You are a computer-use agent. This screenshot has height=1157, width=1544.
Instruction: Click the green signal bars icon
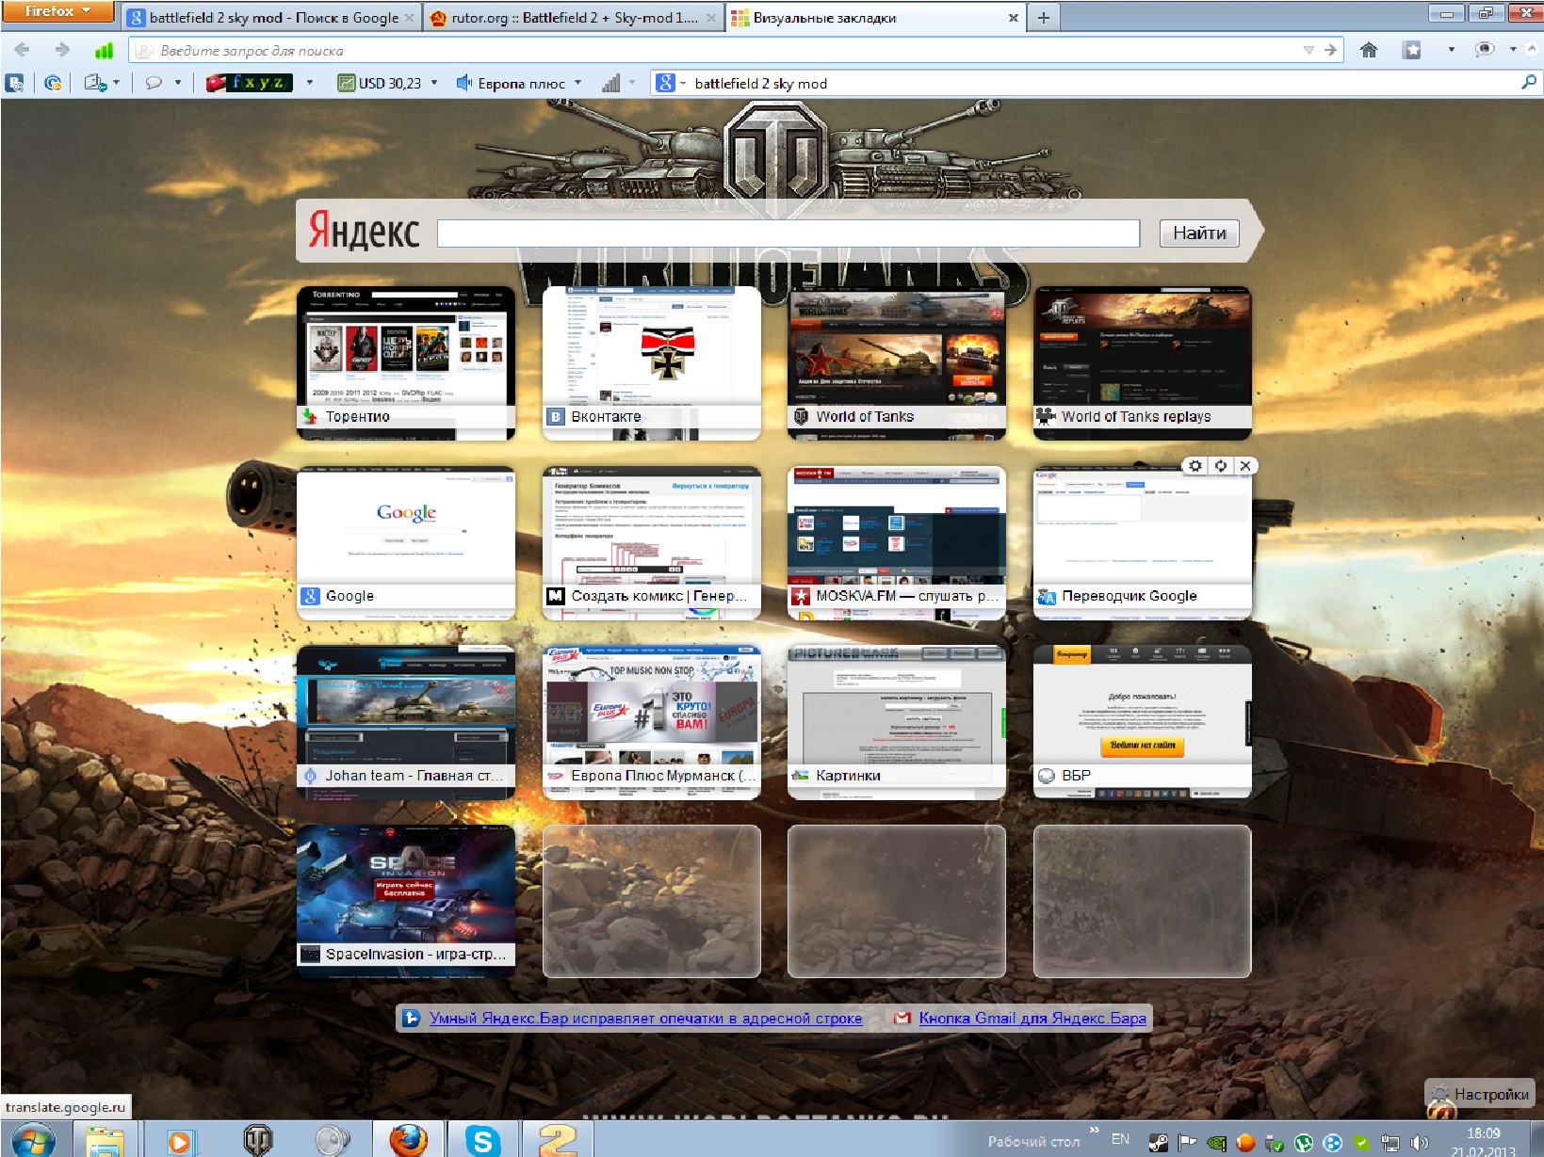pos(104,50)
